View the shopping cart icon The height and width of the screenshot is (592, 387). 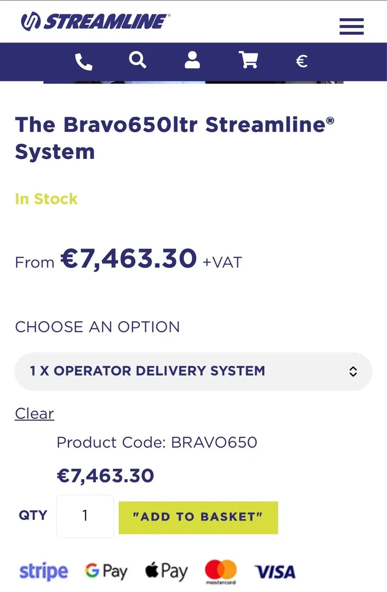248,60
